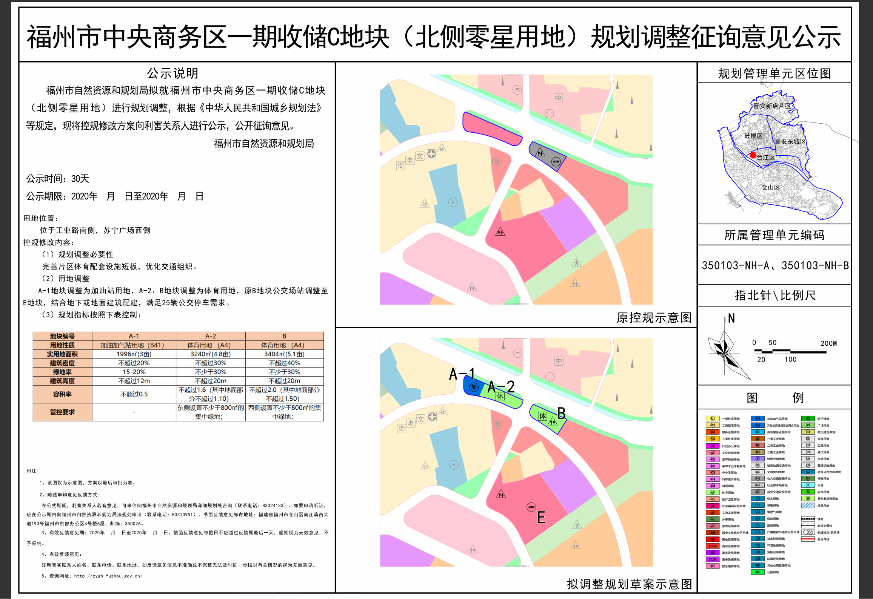Click the 中 school icon in the original plan map
This screenshot has height=599, width=873.
tap(558, 98)
